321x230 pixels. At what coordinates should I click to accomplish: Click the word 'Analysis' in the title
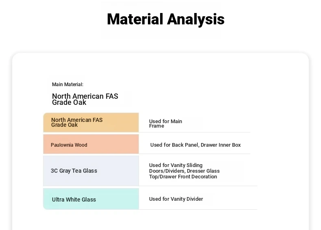pos(196,19)
